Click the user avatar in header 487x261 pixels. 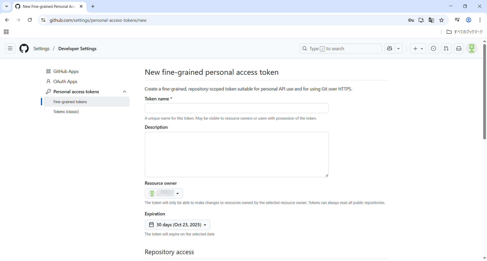click(x=472, y=48)
